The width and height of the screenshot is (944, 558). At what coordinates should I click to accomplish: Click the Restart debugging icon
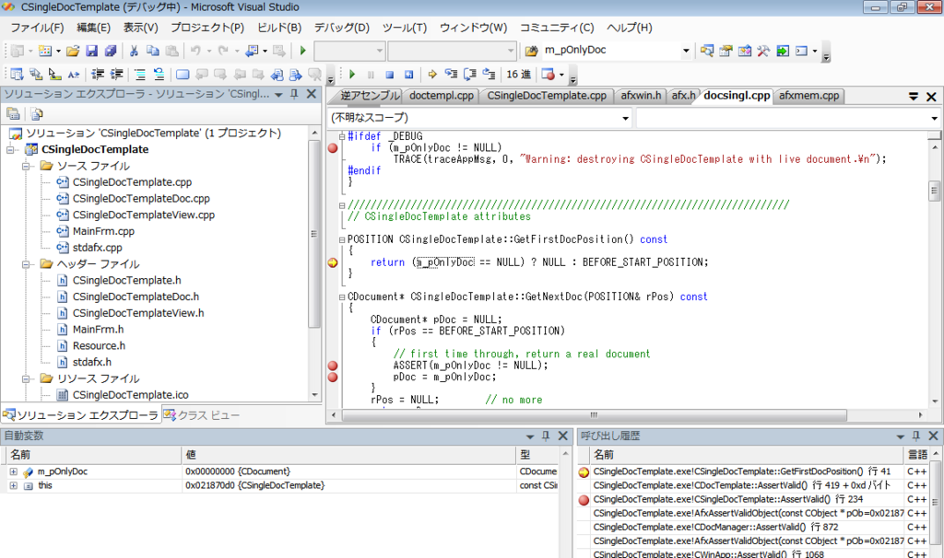(x=408, y=75)
